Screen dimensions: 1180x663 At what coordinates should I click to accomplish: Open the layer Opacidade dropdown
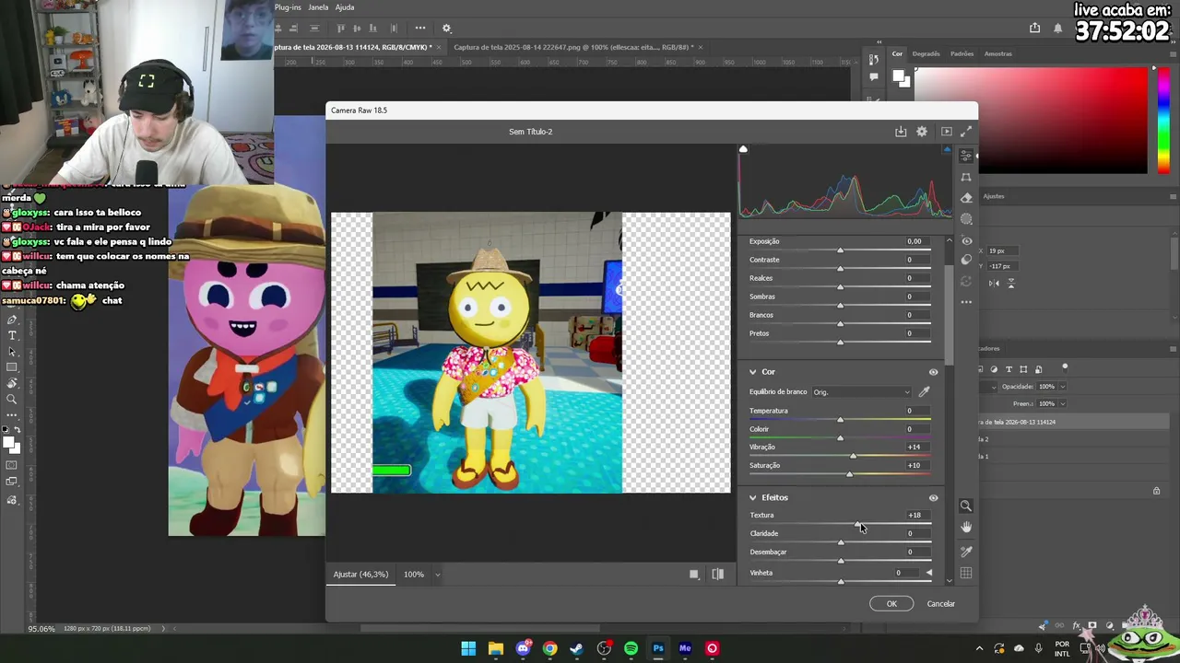pos(1062,387)
